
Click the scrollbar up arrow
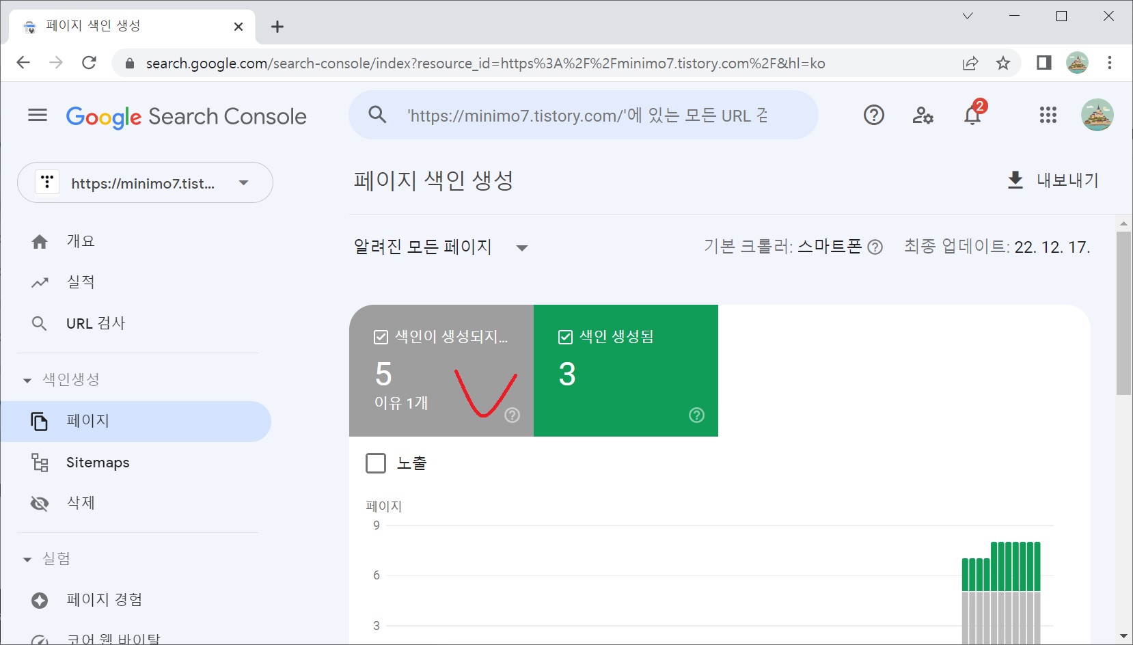tap(1123, 223)
